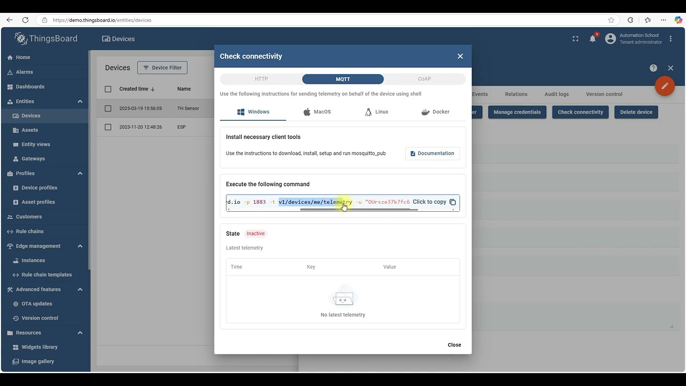Click the Inactive state badge
The image size is (686, 386).
(x=256, y=234)
